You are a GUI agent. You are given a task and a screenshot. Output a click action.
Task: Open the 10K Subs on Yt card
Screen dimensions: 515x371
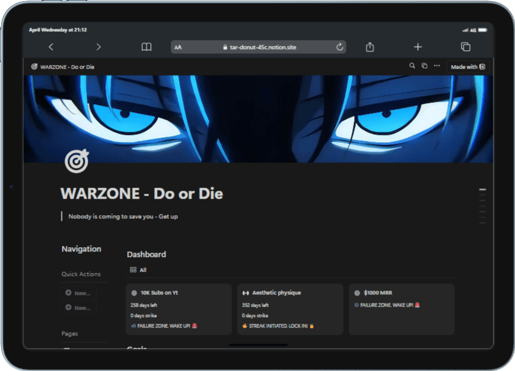(179, 309)
